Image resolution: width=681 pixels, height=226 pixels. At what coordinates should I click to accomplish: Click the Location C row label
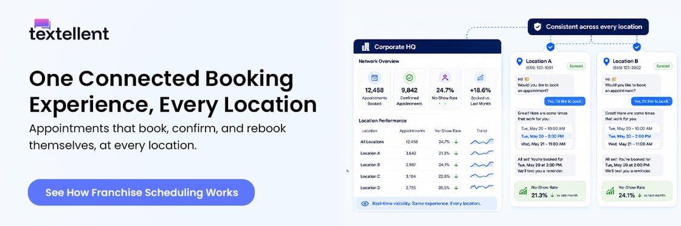tap(370, 176)
